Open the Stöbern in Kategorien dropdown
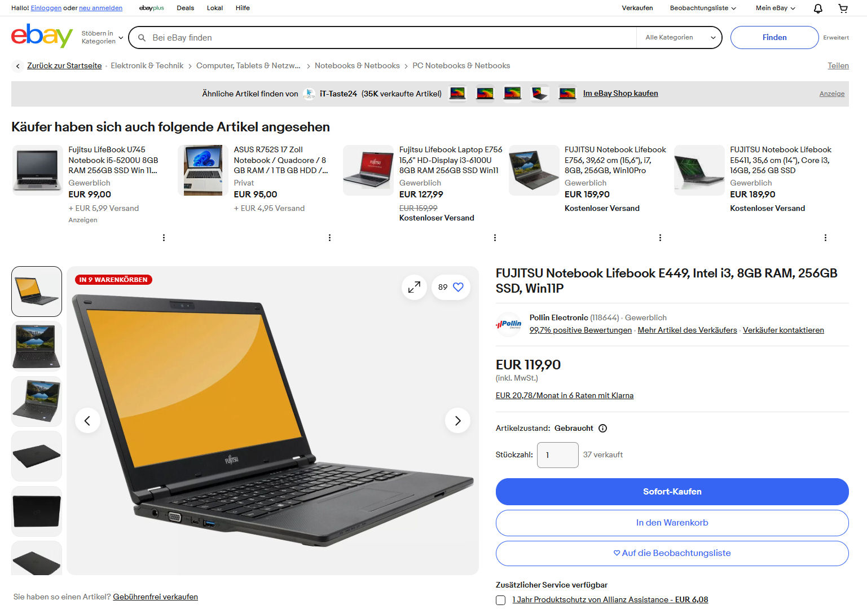 (x=102, y=37)
